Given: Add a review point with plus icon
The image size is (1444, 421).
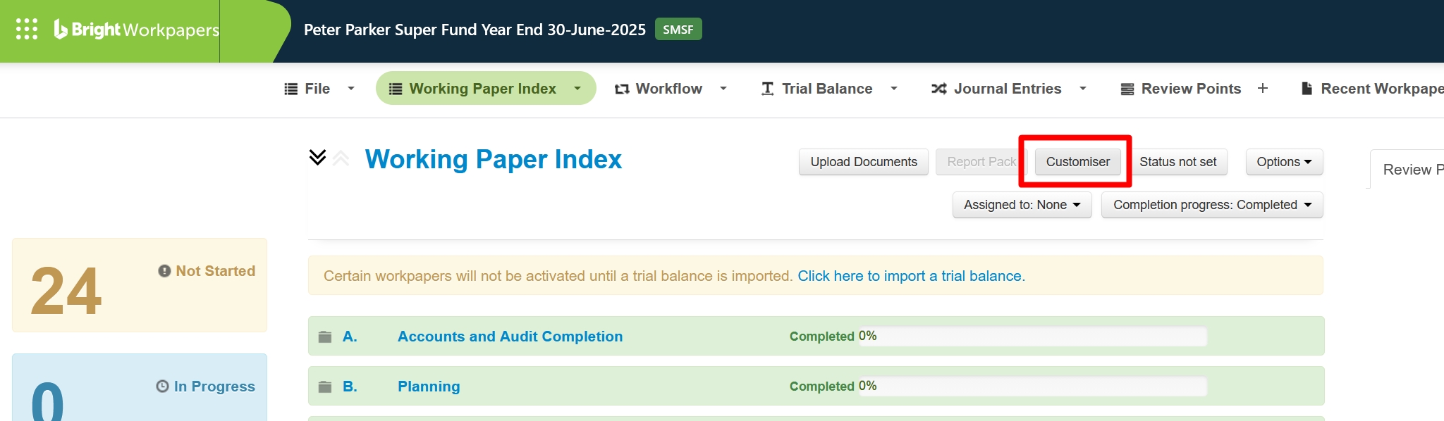Looking at the screenshot, I should (1263, 88).
